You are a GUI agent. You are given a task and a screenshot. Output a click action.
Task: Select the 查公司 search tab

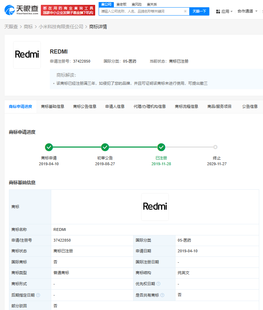pos(106,4)
